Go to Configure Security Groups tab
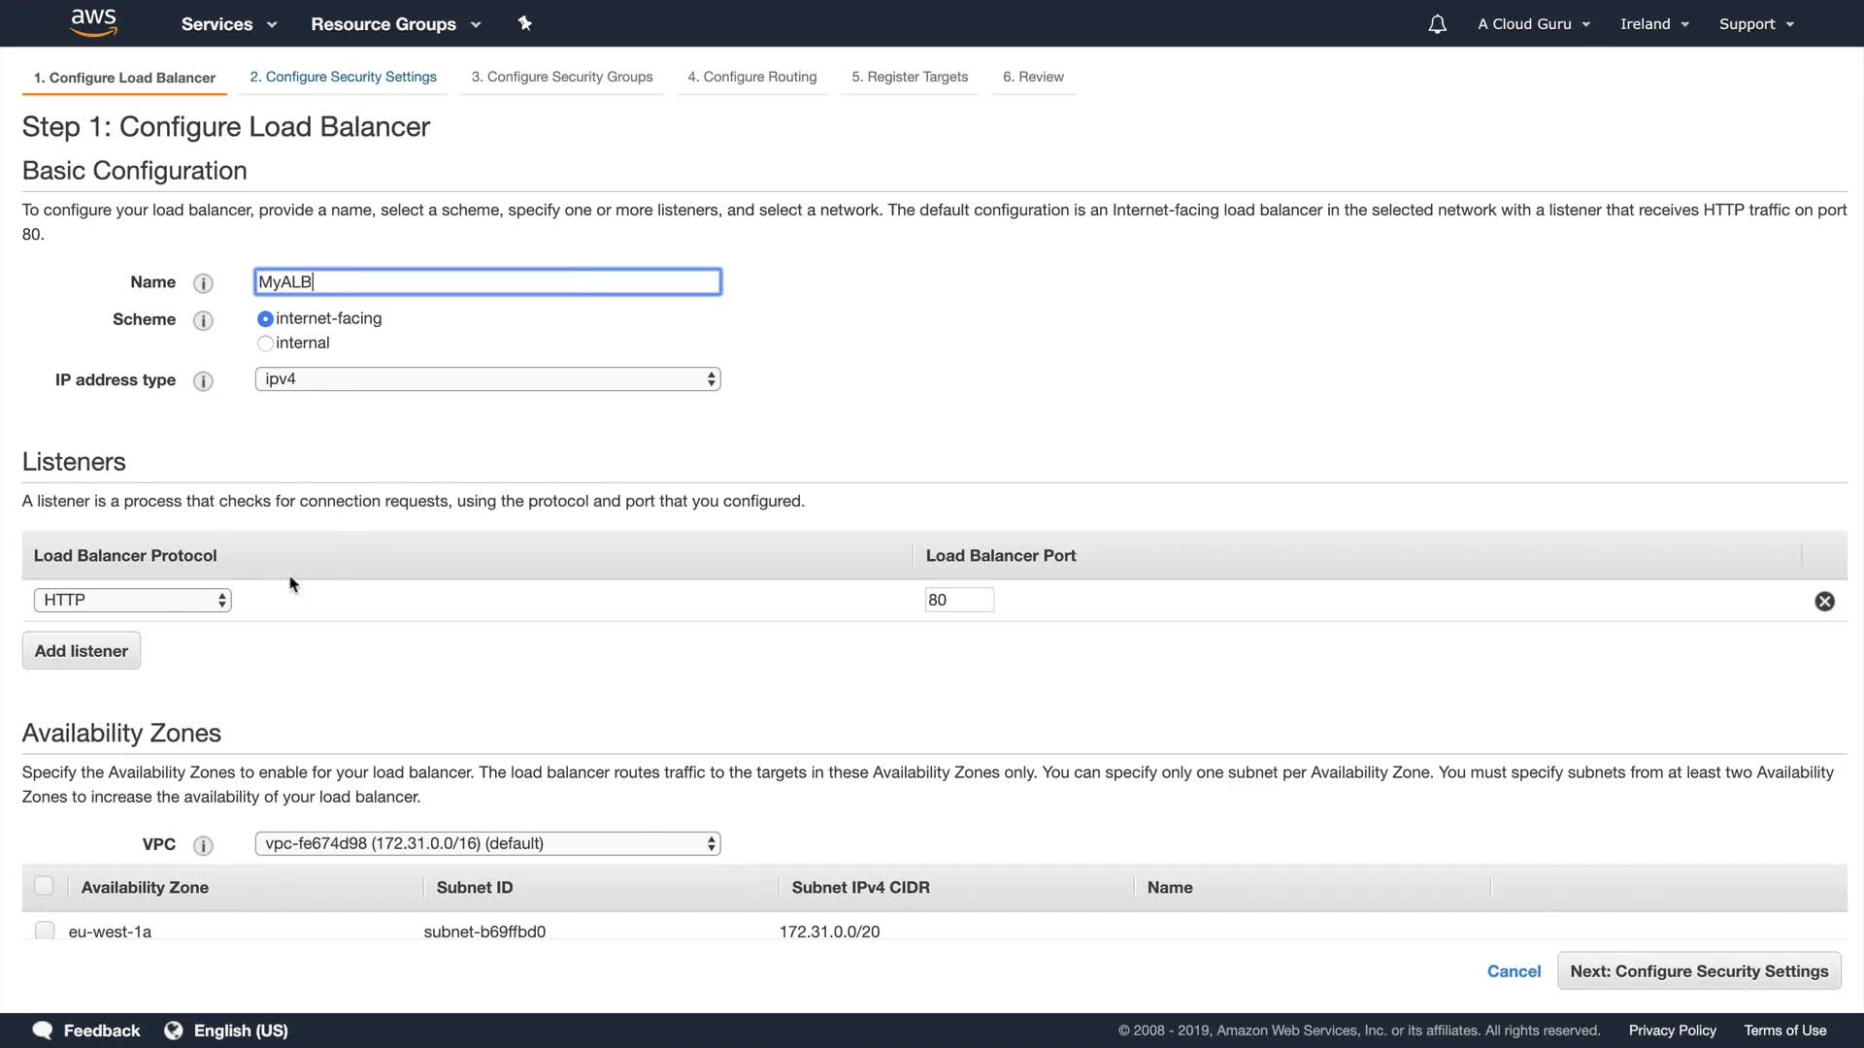Viewport: 1864px width, 1048px height. click(561, 77)
